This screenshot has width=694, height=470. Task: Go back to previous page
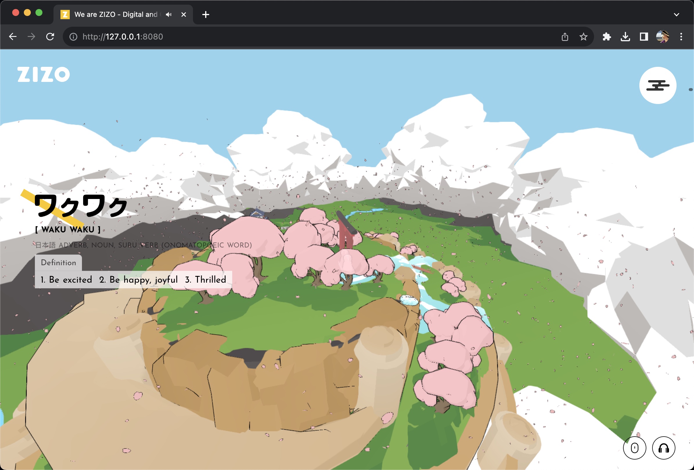pos(13,37)
